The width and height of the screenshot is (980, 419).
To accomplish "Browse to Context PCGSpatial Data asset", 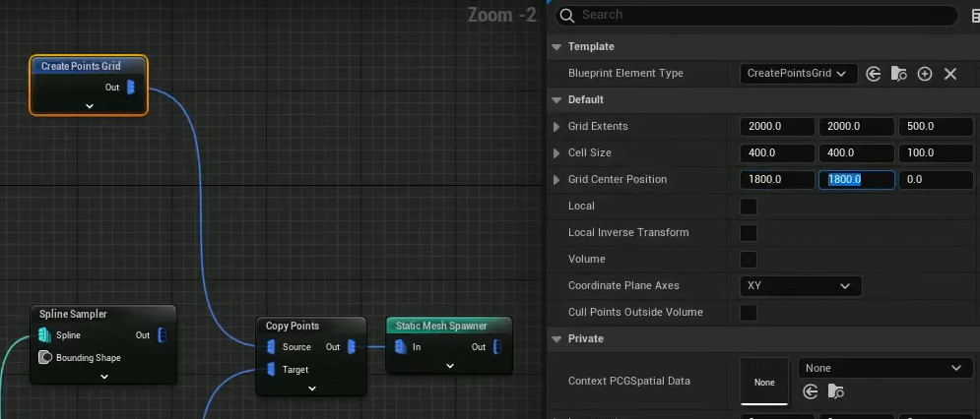I will [835, 391].
